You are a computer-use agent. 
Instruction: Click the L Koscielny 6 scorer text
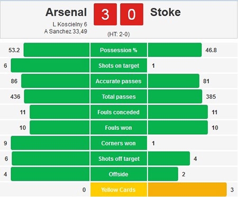(70, 24)
